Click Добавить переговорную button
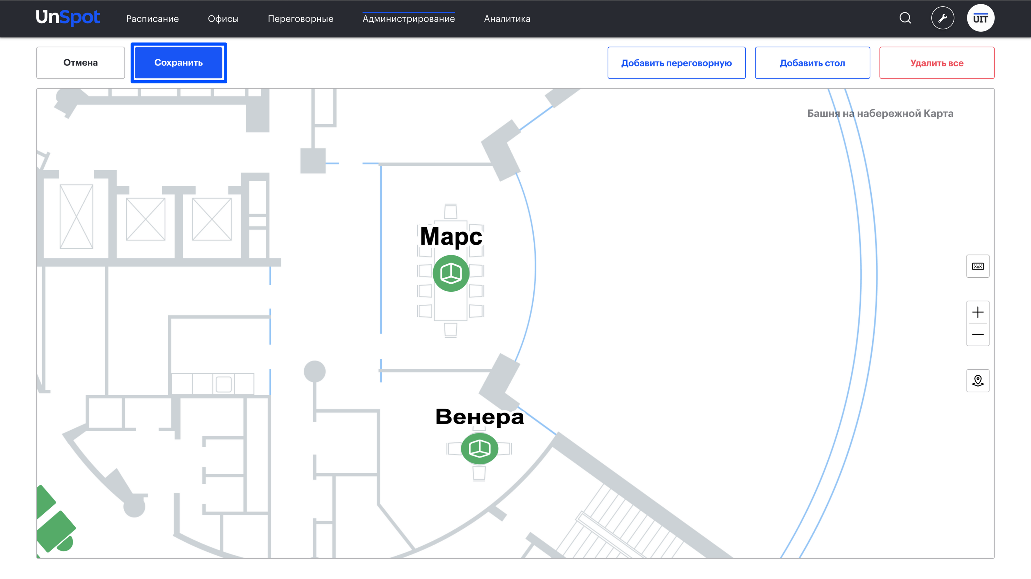Image resolution: width=1031 pixels, height=579 pixels. (676, 63)
